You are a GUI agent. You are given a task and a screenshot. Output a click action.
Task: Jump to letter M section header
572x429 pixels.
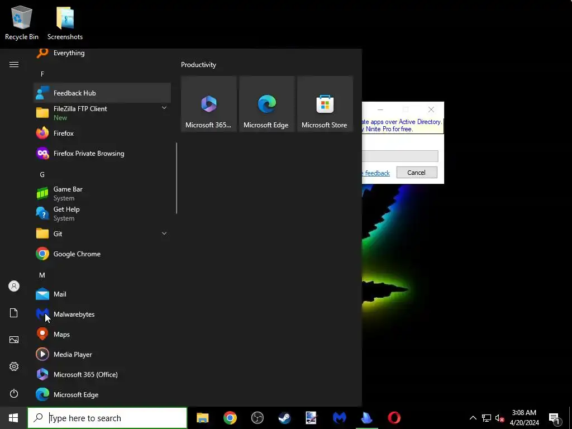click(42, 275)
